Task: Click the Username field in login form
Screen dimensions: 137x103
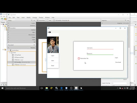Action: click(100, 48)
